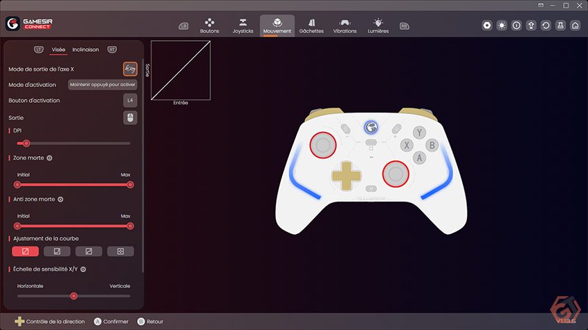Select the third curve preset (S-curve)

click(x=89, y=251)
